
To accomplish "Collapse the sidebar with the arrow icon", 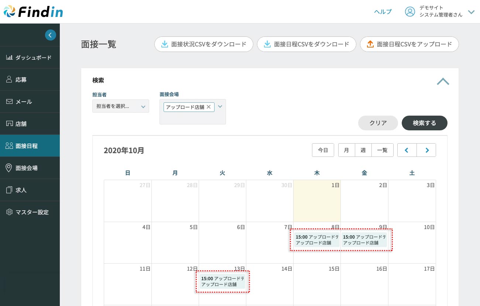I will 51,35.
